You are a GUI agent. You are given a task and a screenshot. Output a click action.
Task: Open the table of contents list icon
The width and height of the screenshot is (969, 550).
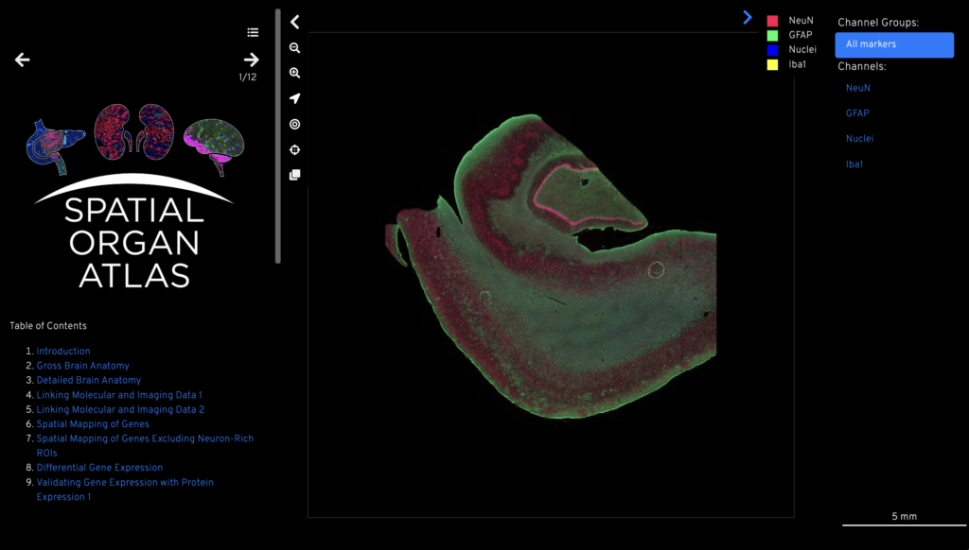253,32
